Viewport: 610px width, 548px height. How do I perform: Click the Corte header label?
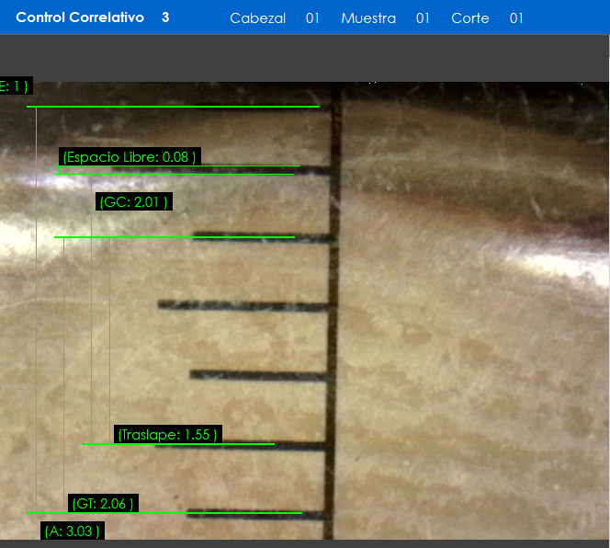pyautogui.click(x=470, y=18)
